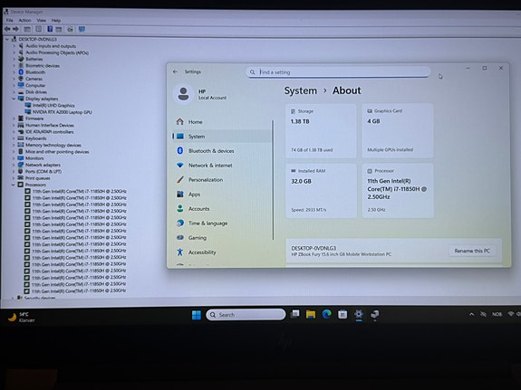Open the weather widget on taskbar
521x390 pixels.
click(21, 317)
